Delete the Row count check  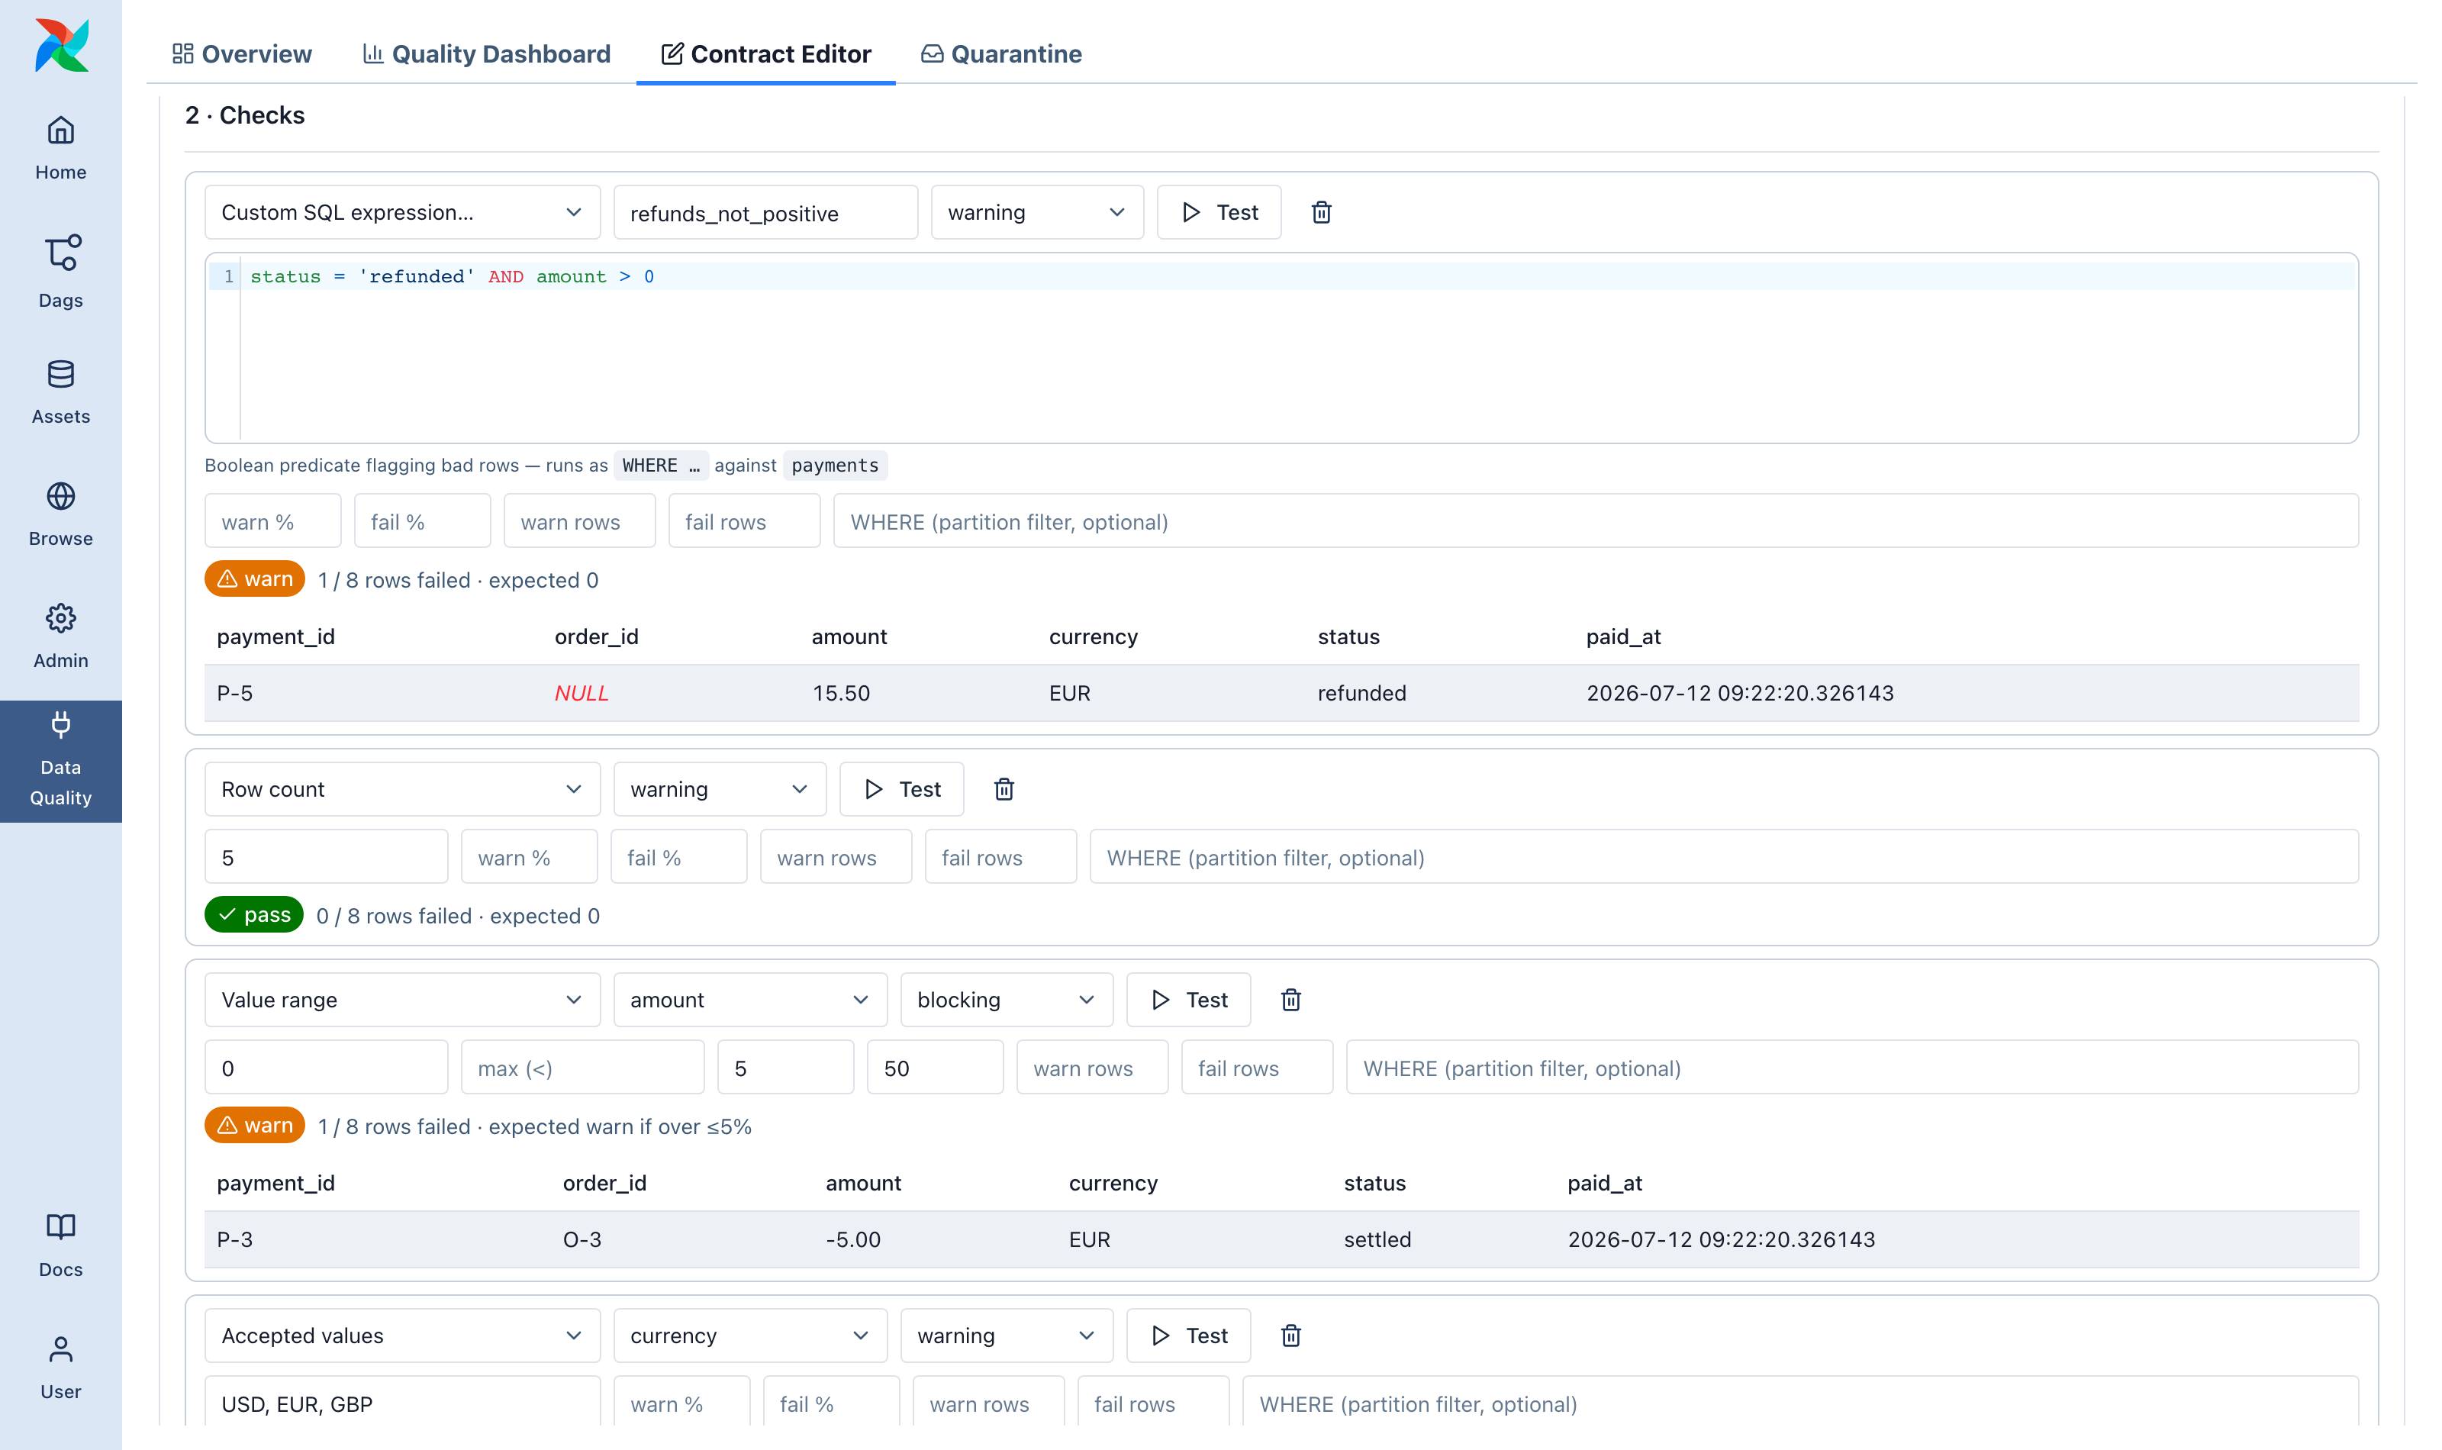tap(1004, 788)
